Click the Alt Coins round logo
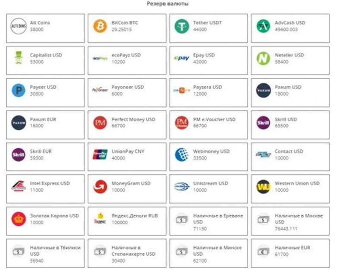The width and height of the screenshot is (337, 272). pyautogui.click(x=19, y=26)
